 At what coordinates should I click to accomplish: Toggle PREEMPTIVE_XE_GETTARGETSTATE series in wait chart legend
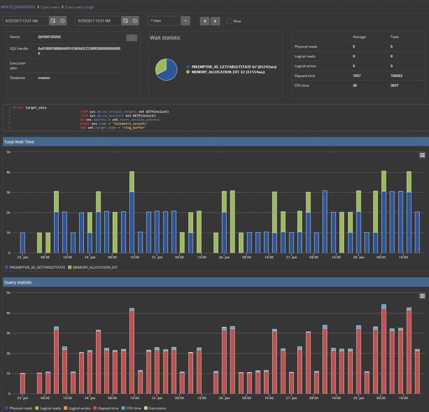click(x=37, y=267)
